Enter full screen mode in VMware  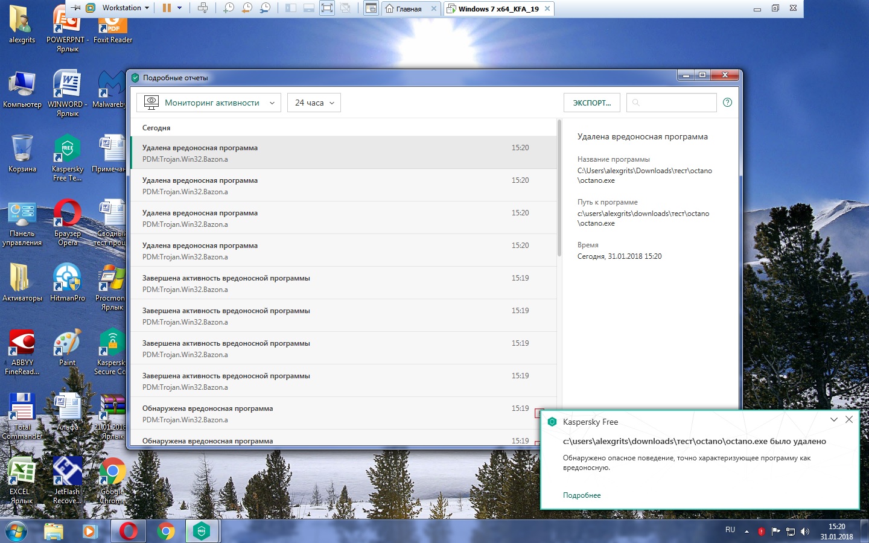(326, 8)
